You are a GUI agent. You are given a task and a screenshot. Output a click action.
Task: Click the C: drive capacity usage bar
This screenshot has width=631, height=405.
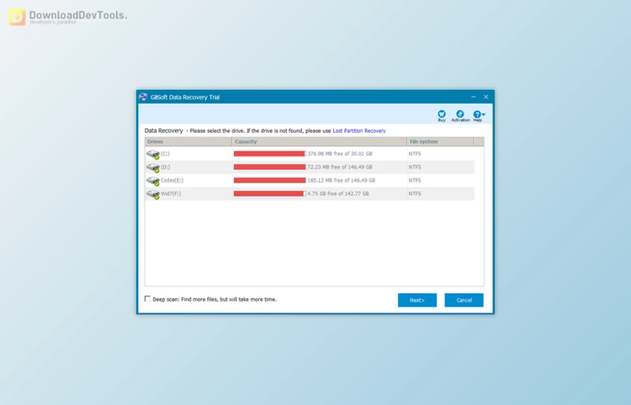[269, 154]
